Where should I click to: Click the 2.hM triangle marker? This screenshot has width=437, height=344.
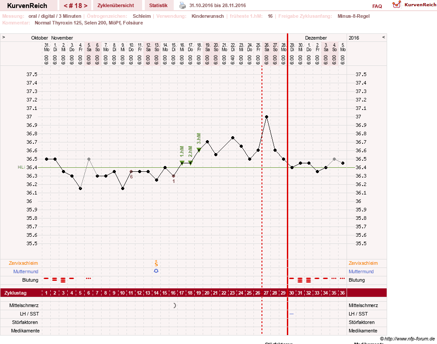point(190,162)
